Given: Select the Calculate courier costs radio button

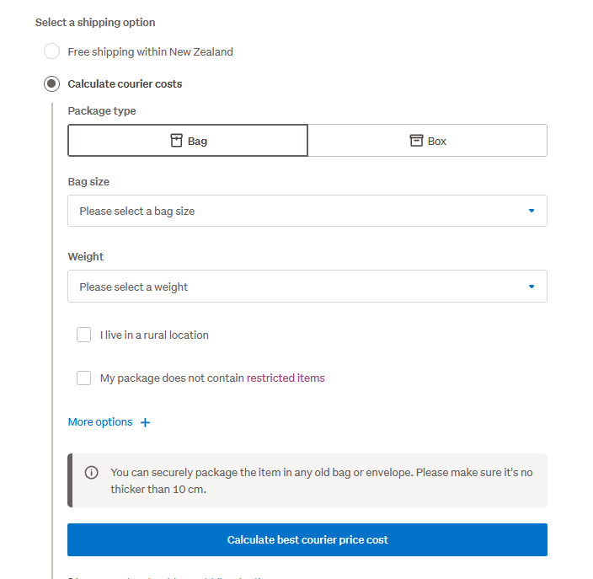Looking at the screenshot, I should click(x=52, y=83).
